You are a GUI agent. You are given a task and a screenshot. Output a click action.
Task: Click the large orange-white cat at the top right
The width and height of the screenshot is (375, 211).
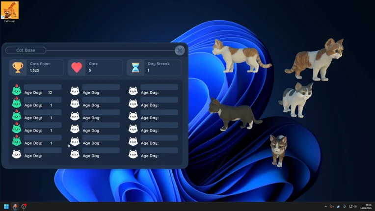315,60
